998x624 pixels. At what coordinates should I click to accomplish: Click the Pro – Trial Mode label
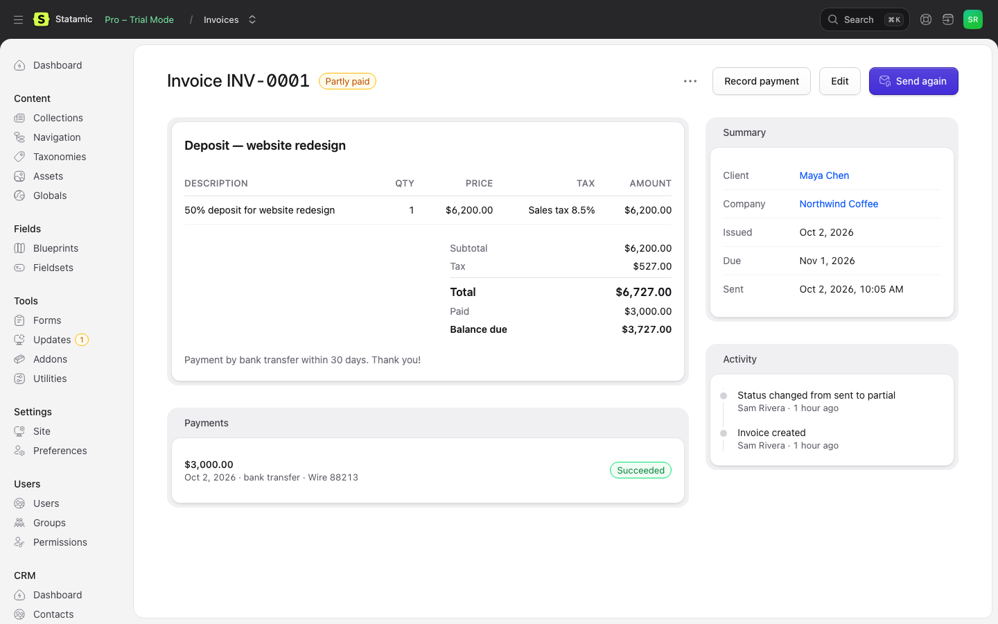pos(139,19)
